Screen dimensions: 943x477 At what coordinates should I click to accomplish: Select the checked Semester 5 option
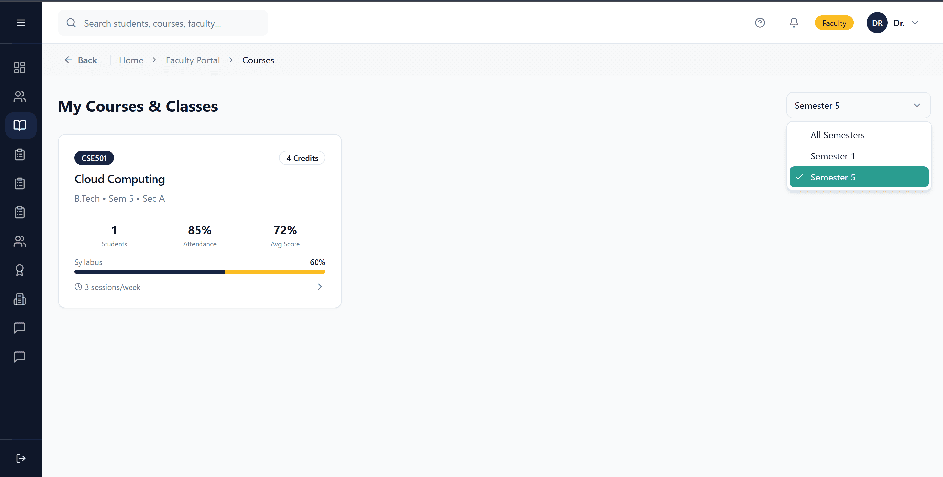[x=859, y=177]
